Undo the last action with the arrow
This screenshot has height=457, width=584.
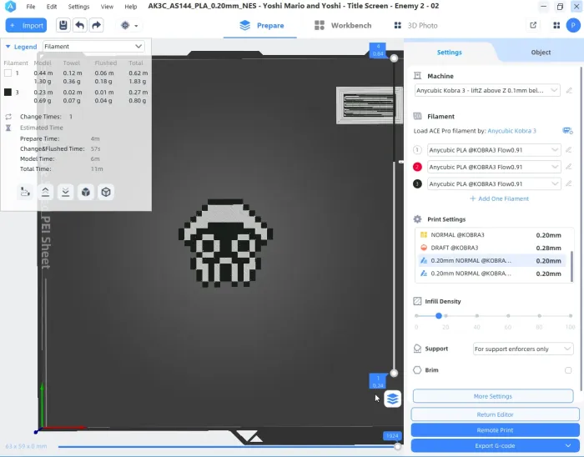click(x=80, y=25)
